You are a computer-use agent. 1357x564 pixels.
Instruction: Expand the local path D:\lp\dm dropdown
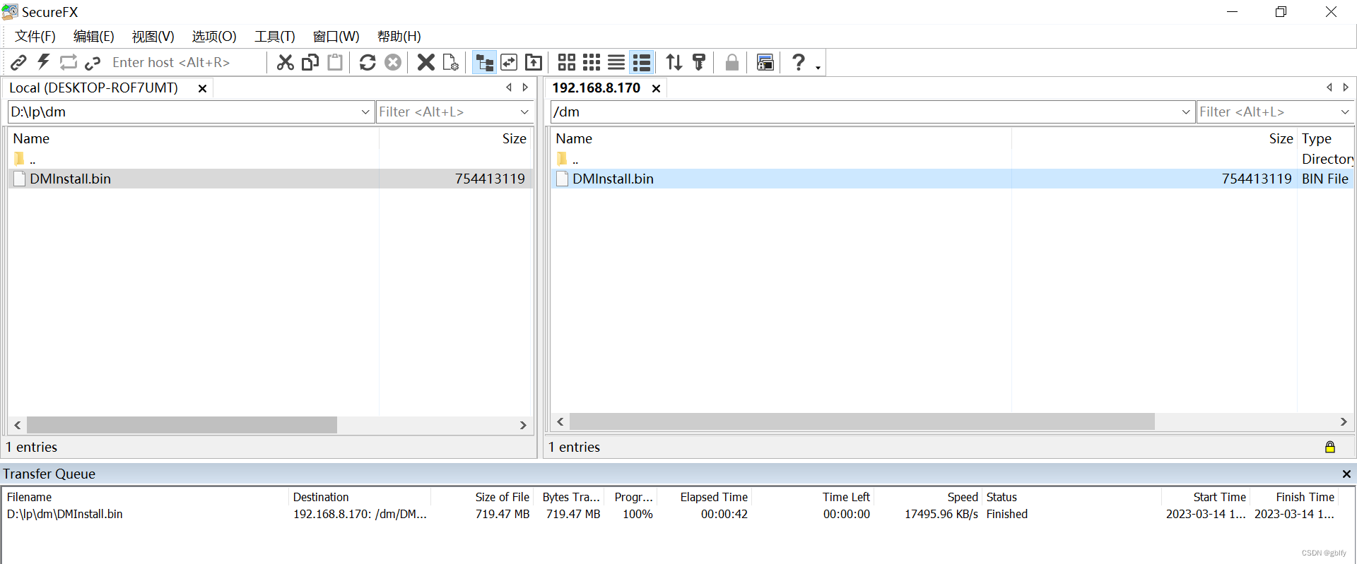click(x=365, y=112)
